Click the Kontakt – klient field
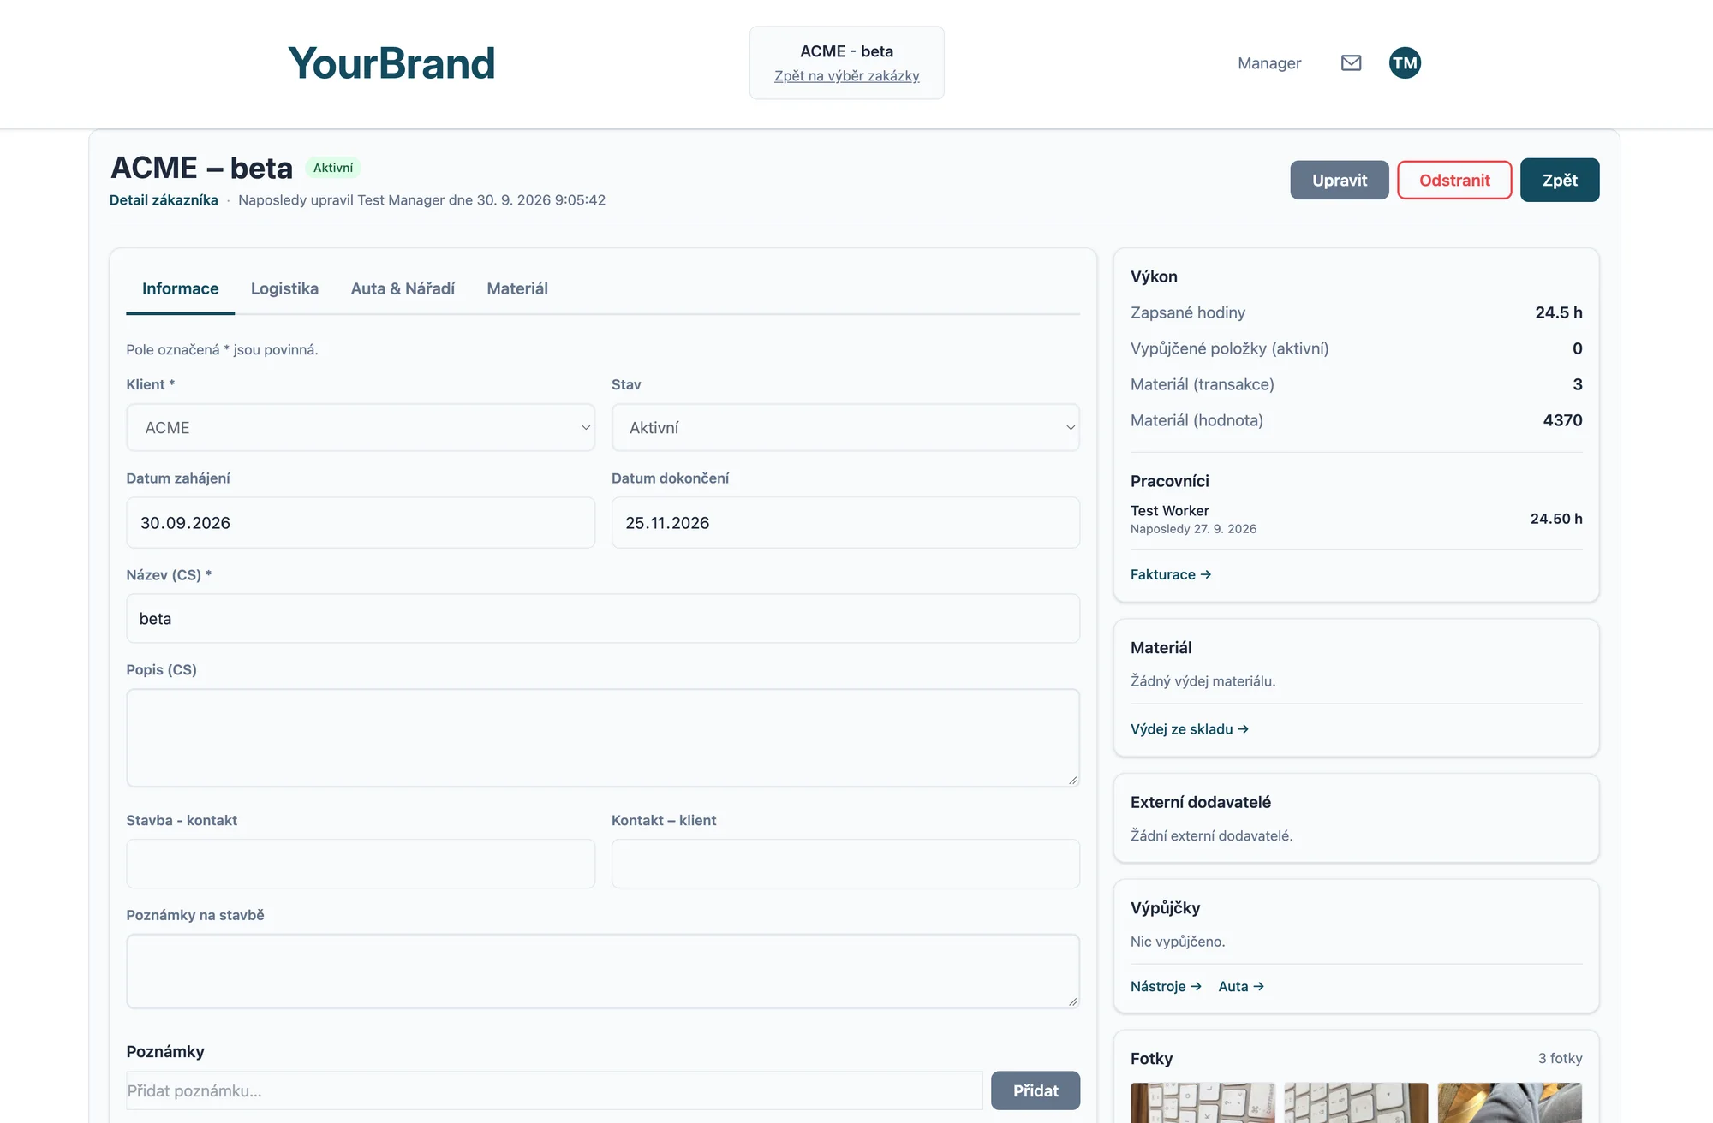The image size is (1713, 1123). coord(845,864)
